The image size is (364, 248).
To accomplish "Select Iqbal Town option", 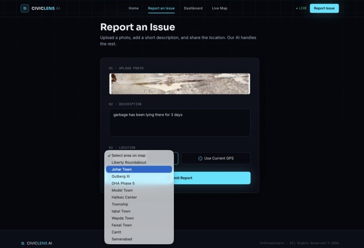I will click(139, 211).
